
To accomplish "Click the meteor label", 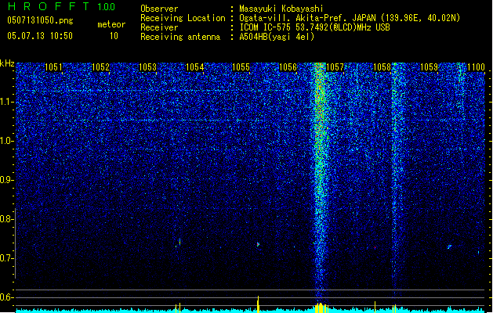I will pos(111,24).
